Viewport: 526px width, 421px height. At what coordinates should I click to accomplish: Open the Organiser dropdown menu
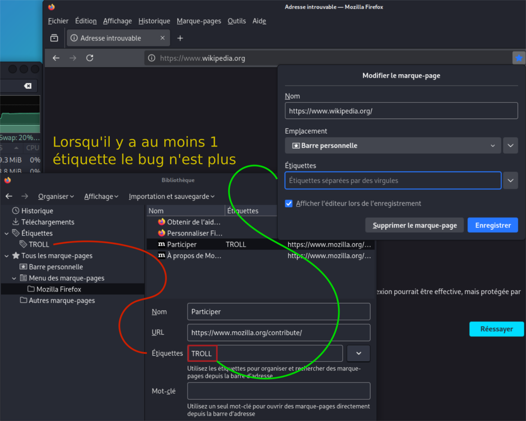click(56, 197)
